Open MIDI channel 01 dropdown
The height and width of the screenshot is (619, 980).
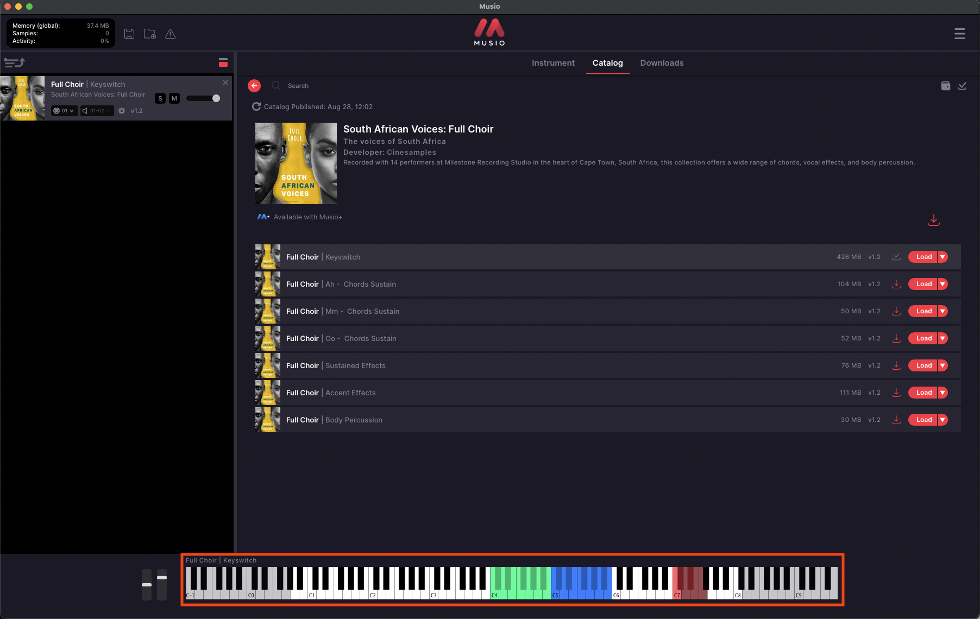pyautogui.click(x=64, y=111)
